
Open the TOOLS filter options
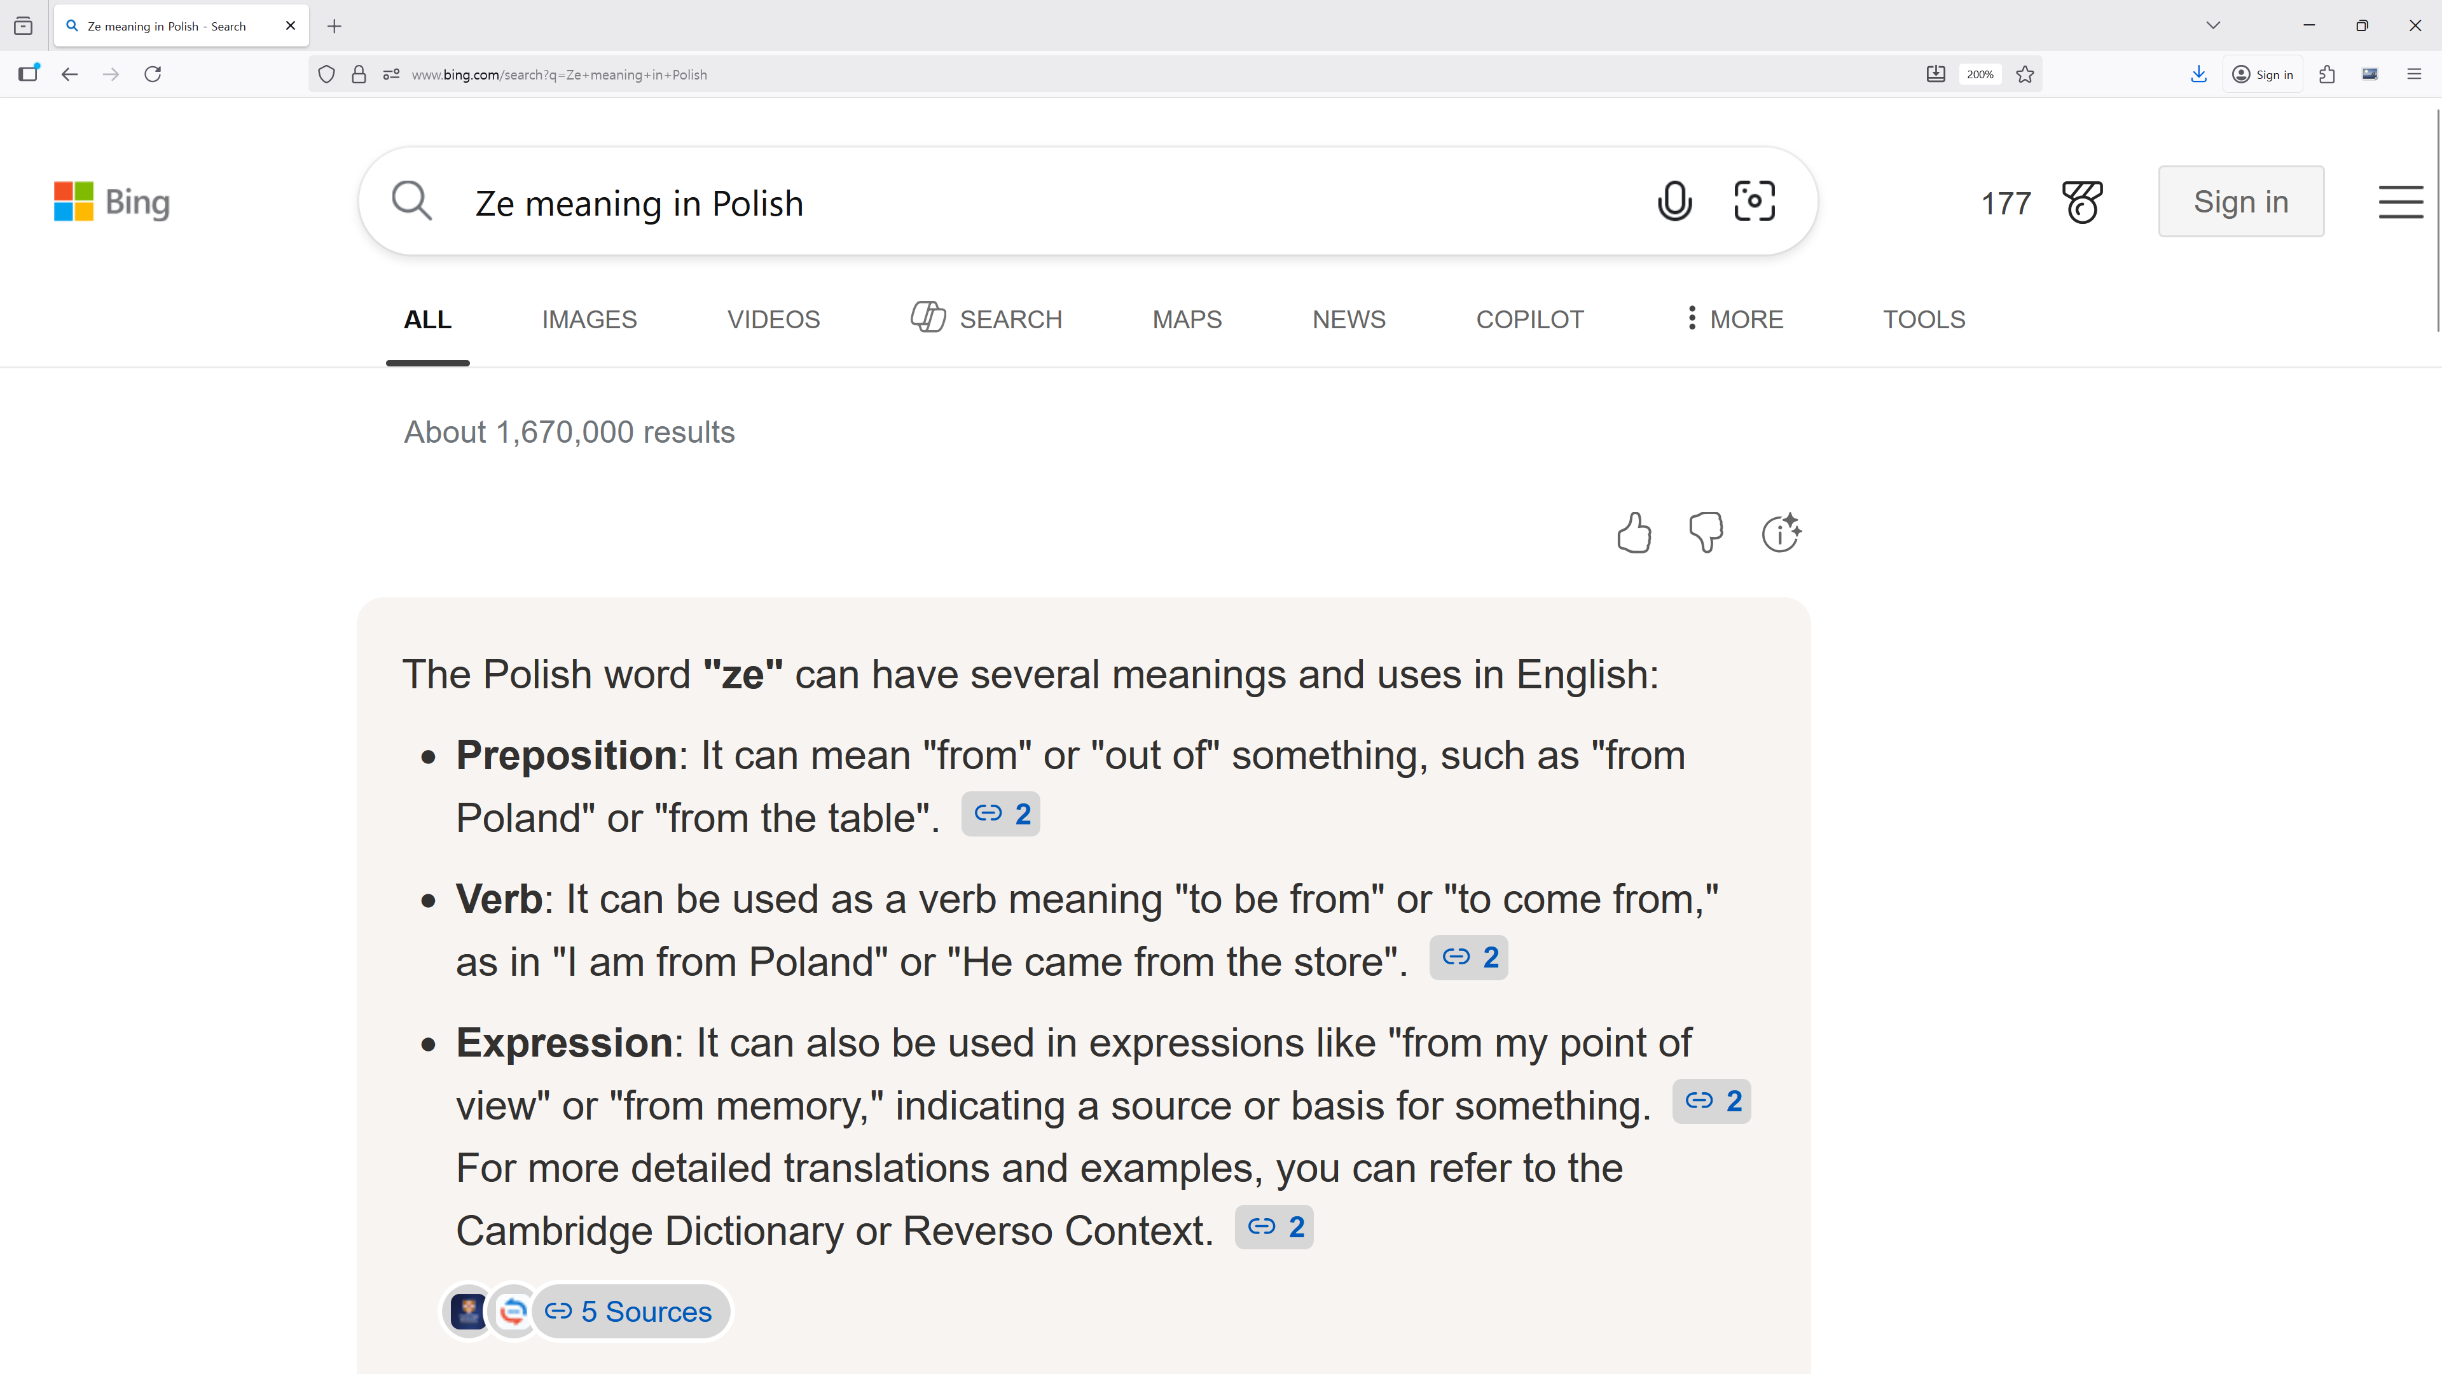tap(1924, 319)
